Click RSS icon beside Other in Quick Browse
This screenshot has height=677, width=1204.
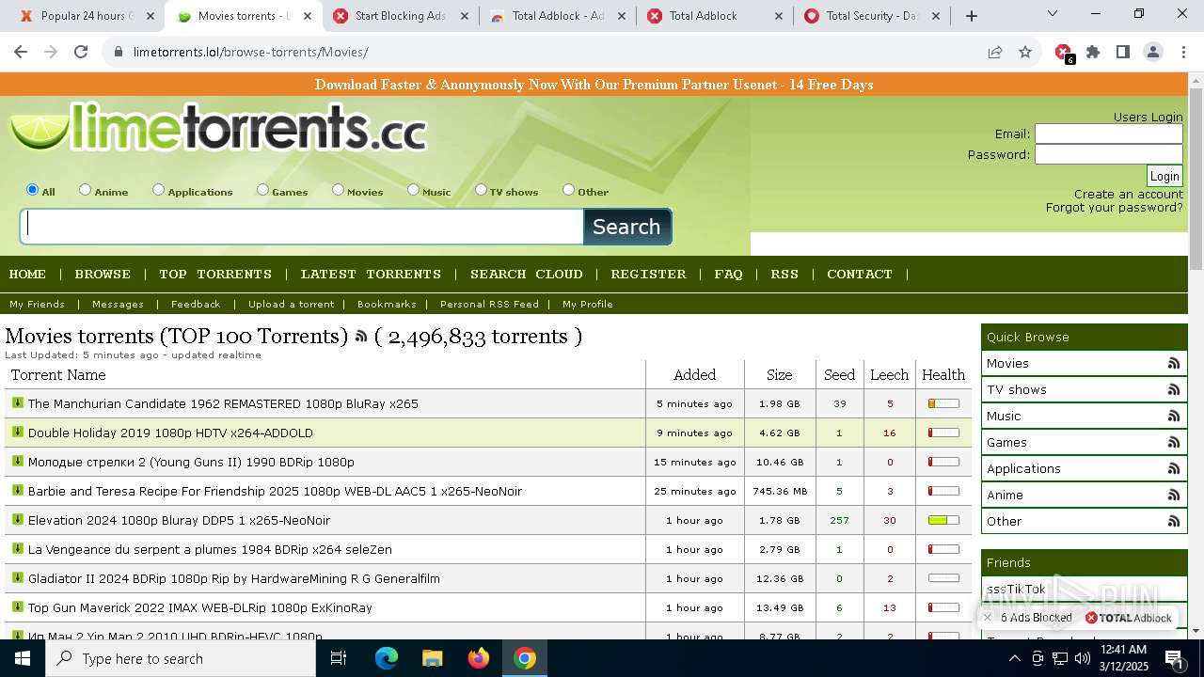(x=1174, y=521)
